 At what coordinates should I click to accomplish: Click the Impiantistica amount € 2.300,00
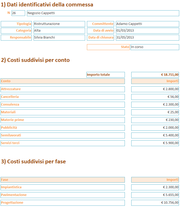[x=155, y=187]
